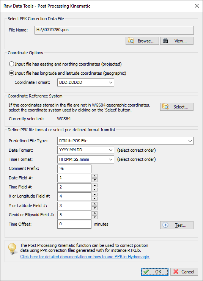
Task: Open the file viewer with binoculars icon
Action: (x=177, y=41)
